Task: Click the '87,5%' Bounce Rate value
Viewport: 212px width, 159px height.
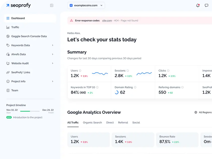Action: [x=165, y=142]
